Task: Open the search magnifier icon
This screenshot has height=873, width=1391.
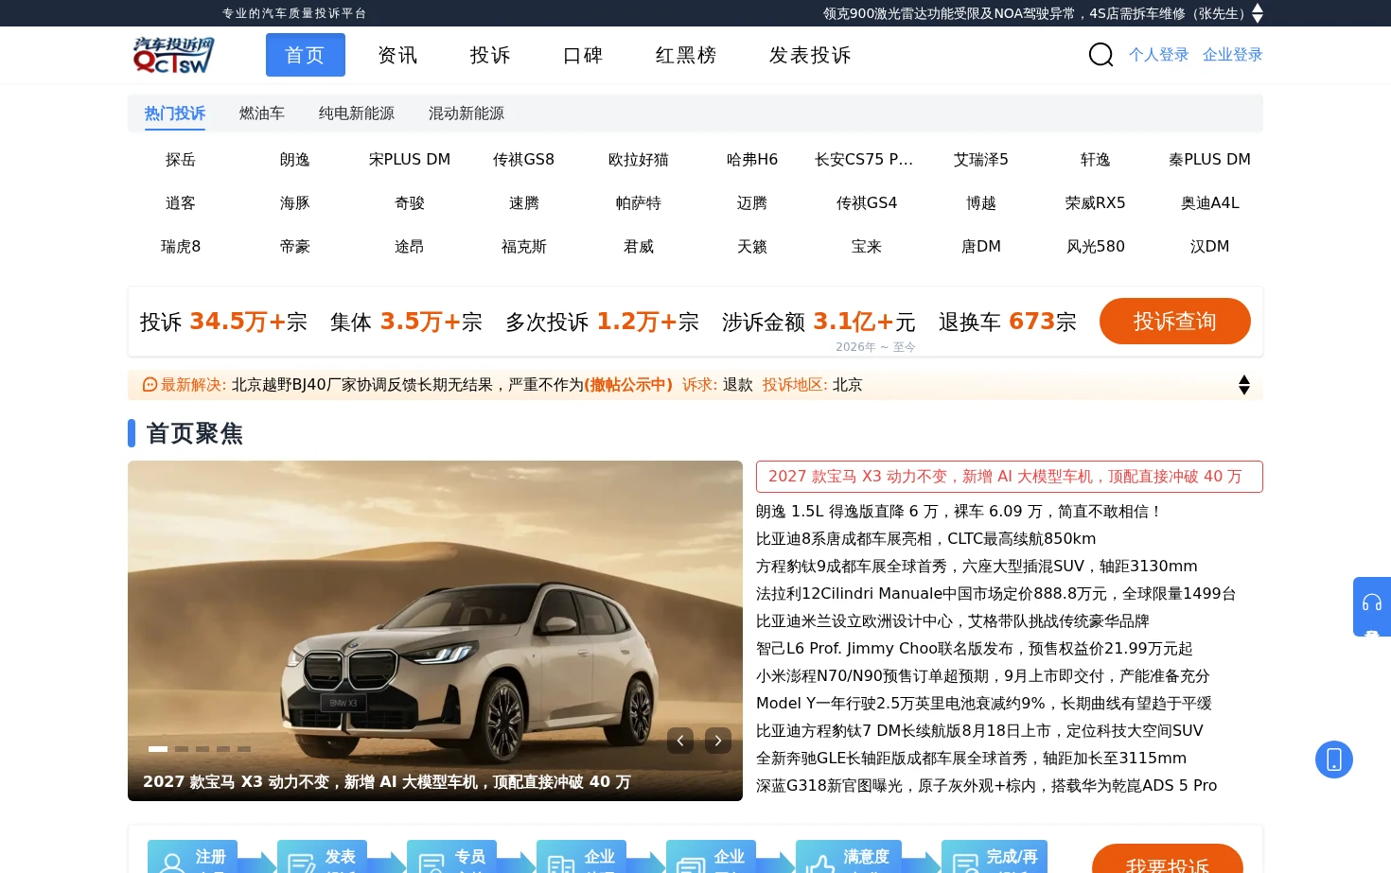Action: coord(1100,55)
